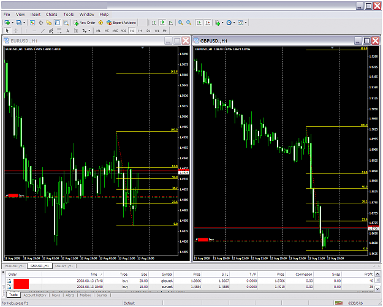Open the File menu
The height and width of the screenshot is (307, 383).
[7, 15]
